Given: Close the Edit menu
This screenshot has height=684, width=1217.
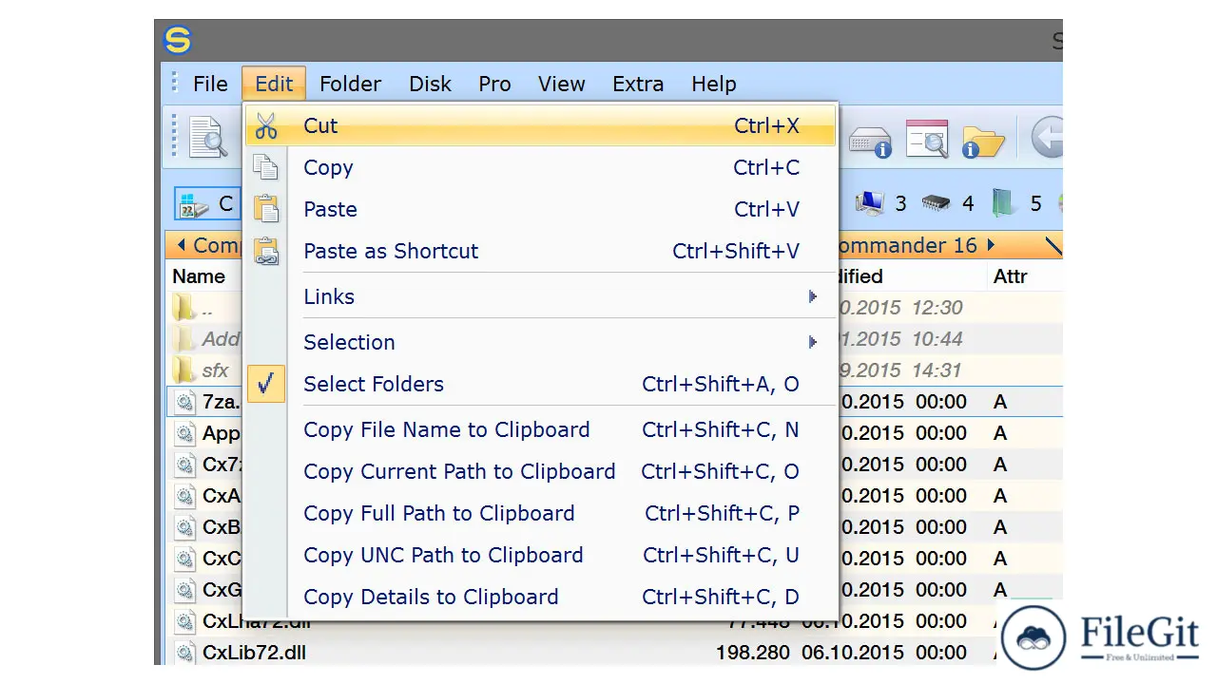Looking at the screenshot, I should click(274, 84).
